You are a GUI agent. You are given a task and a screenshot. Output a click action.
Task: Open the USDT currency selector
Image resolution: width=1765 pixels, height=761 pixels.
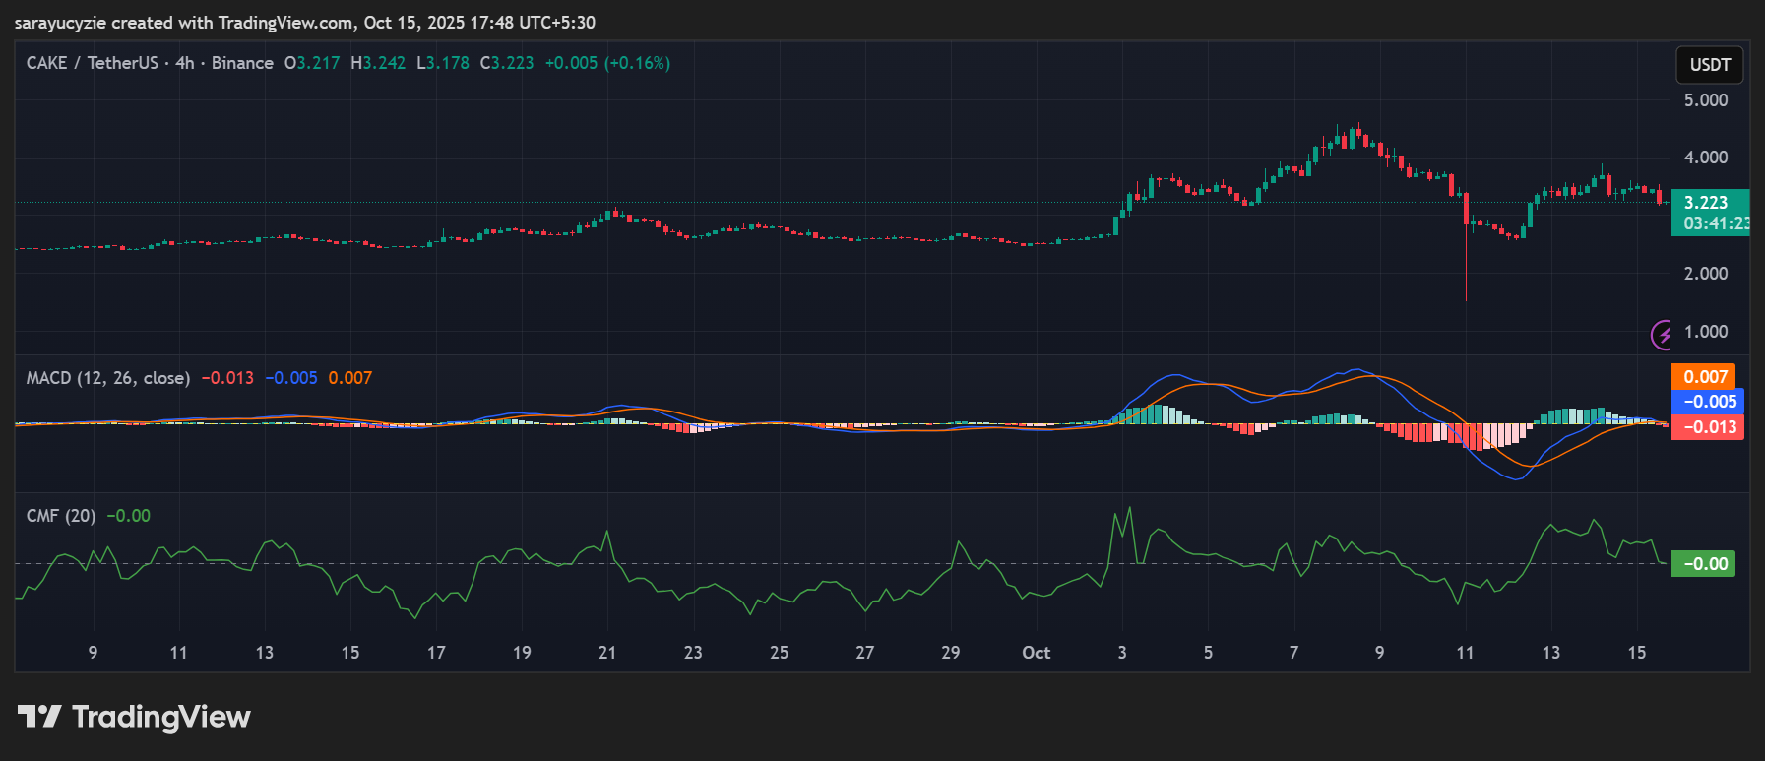coord(1710,65)
